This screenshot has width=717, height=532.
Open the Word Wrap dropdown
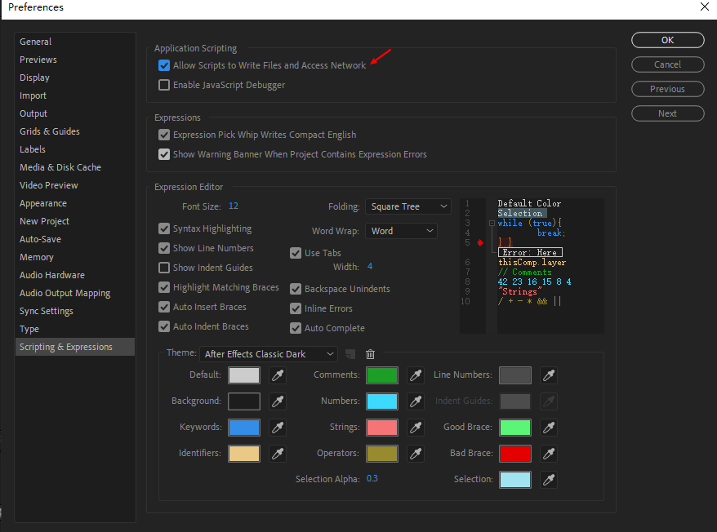point(401,231)
